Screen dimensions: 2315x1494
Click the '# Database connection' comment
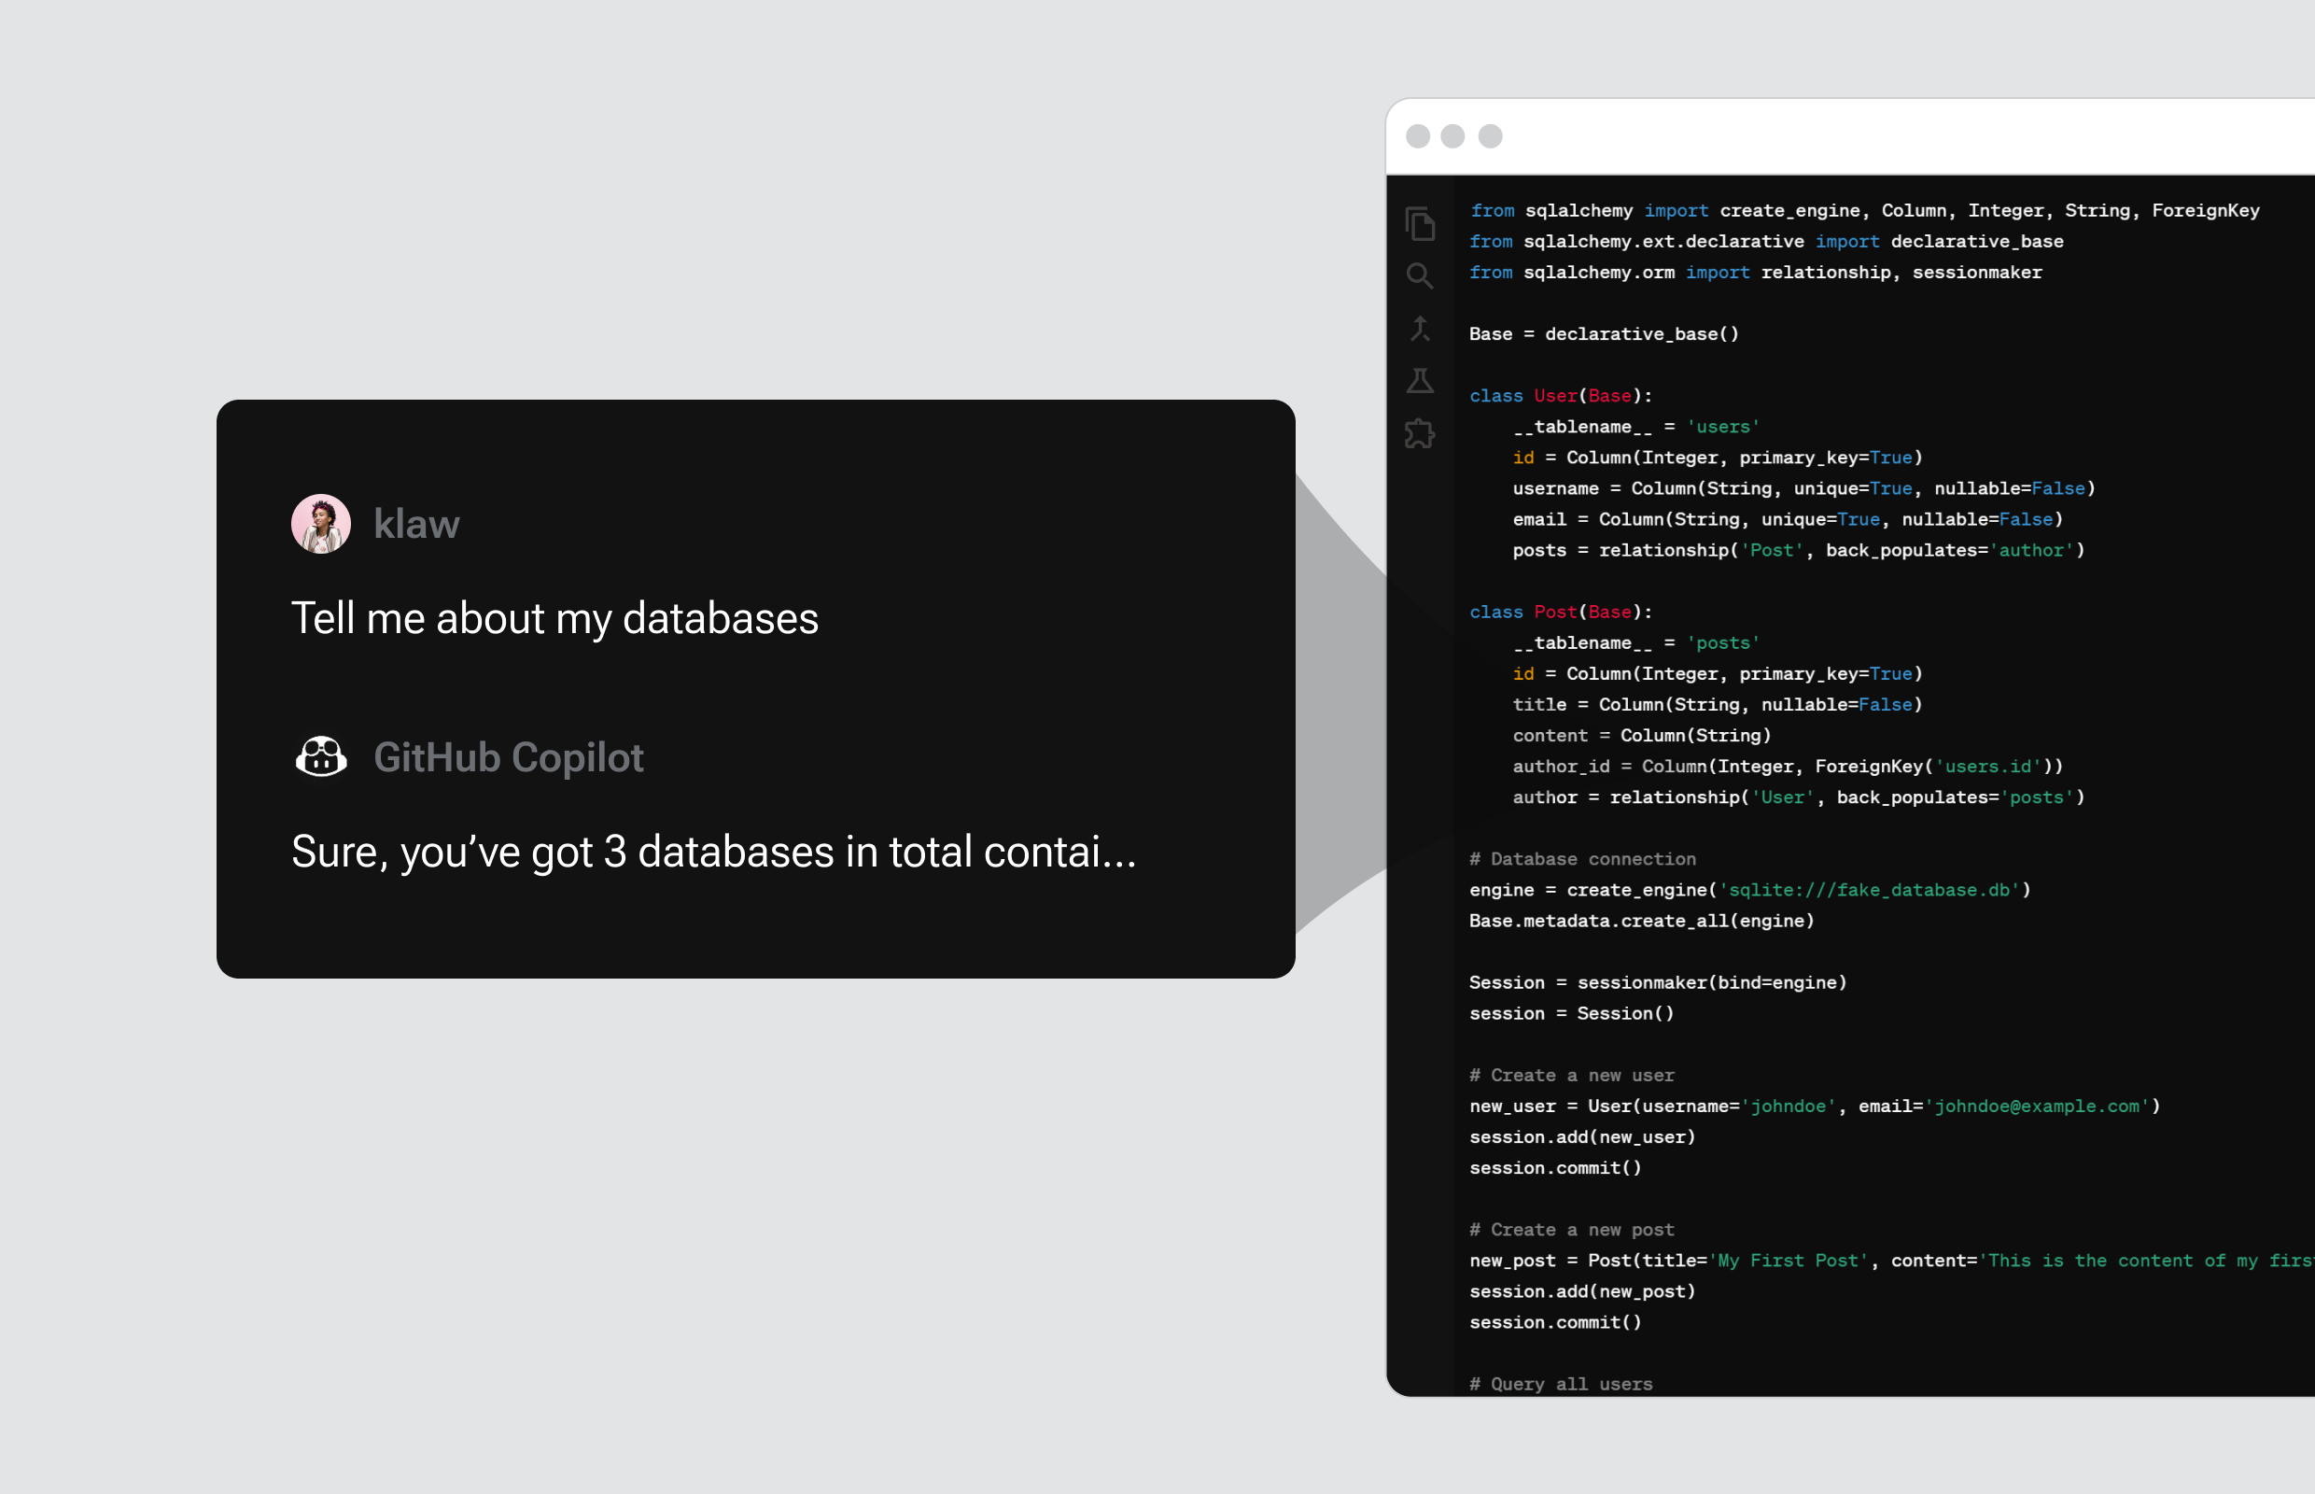[x=1583, y=860]
